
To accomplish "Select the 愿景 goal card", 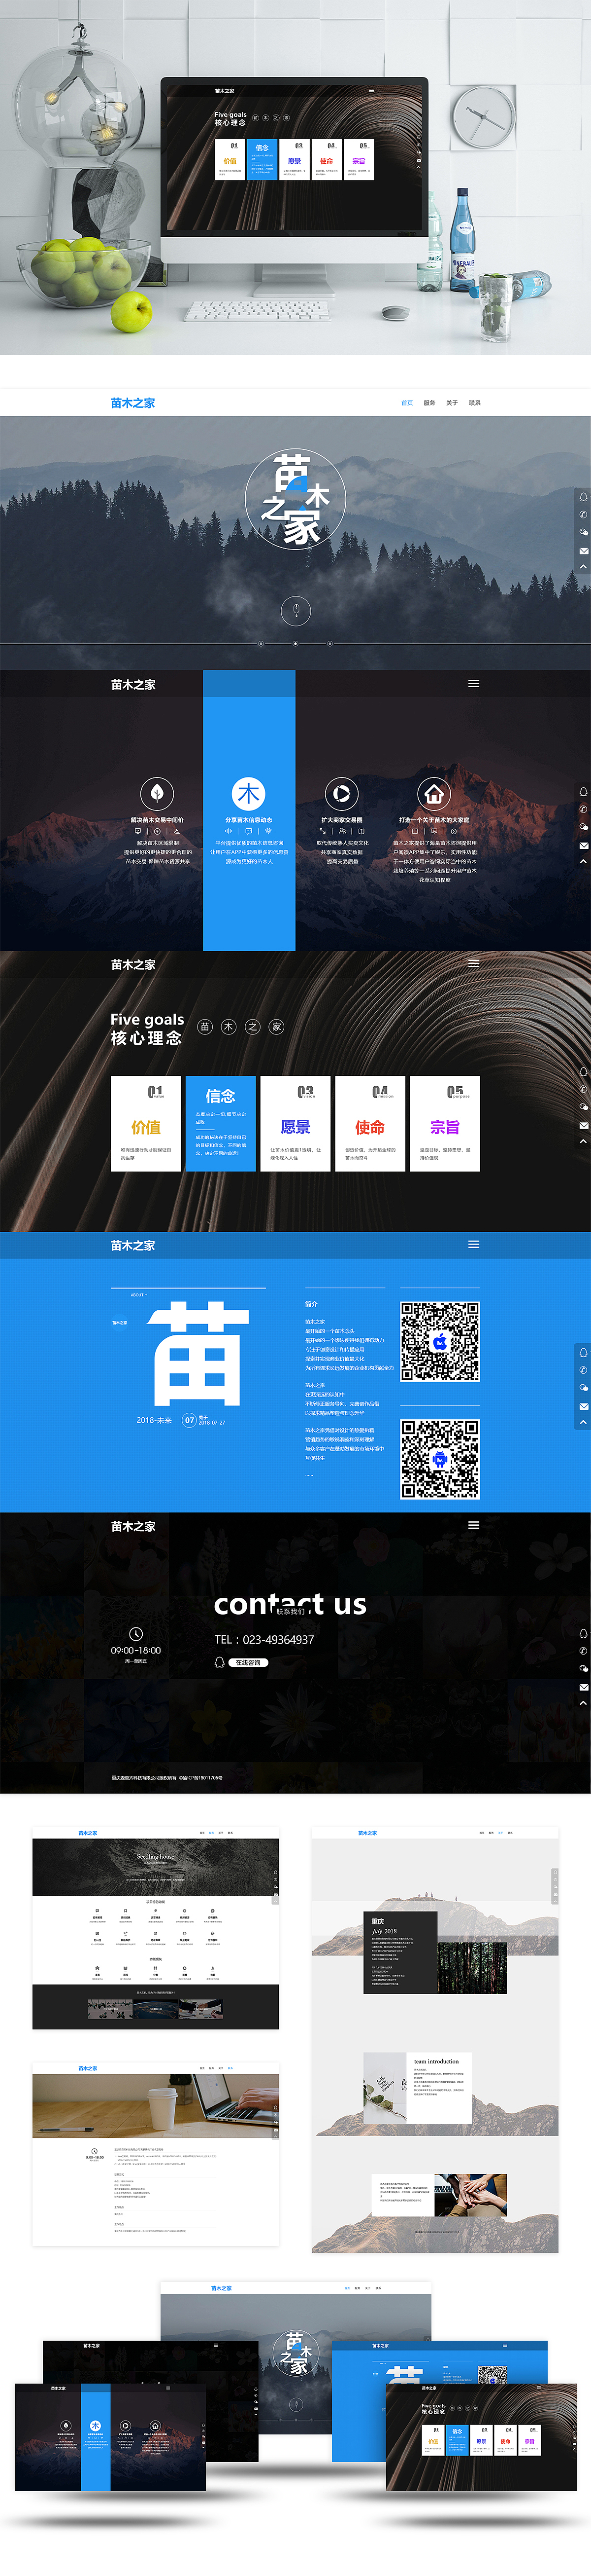I will pyautogui.click(x=295, y=1124).
